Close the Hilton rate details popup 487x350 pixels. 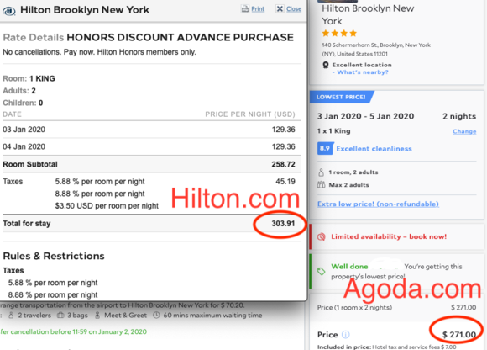[294, 9]
